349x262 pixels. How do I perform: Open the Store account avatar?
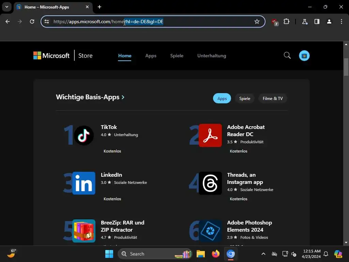304,56
